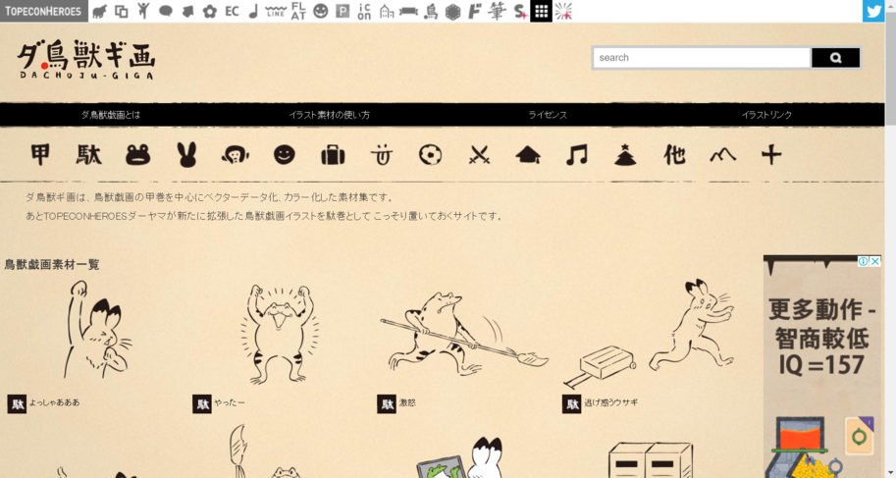Click the black search magnifier button

(x=835, y=58)
